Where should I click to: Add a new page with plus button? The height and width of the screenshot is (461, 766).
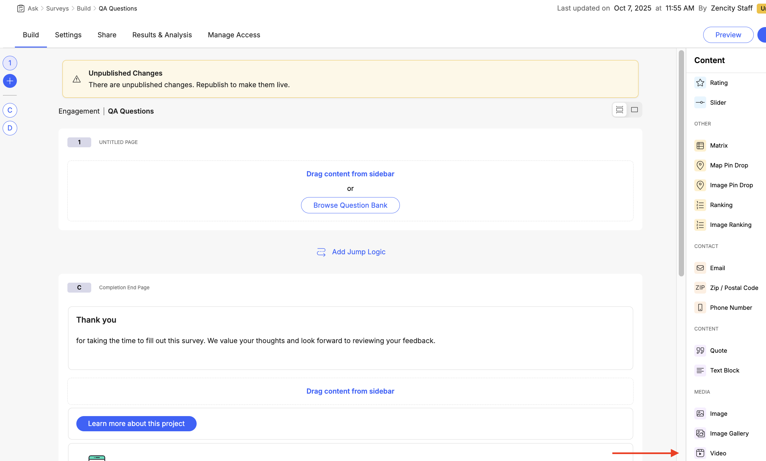[x=10, y=81]
